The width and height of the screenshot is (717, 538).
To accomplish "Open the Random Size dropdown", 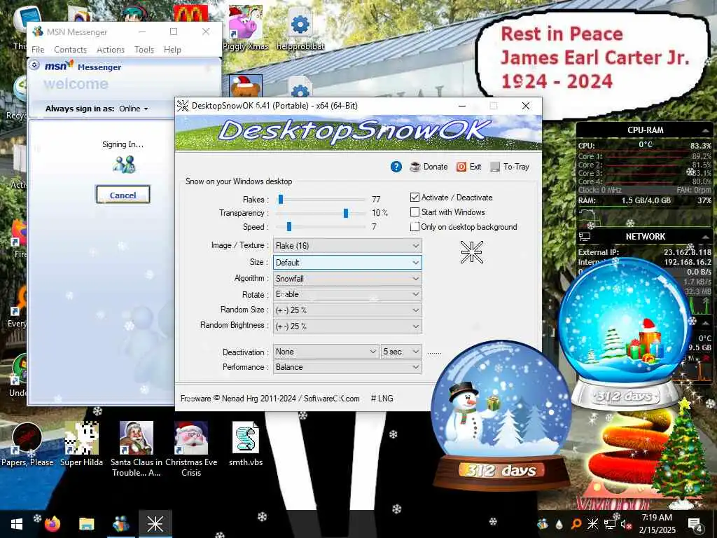I will pyautogui.click(x=347, y=310).
